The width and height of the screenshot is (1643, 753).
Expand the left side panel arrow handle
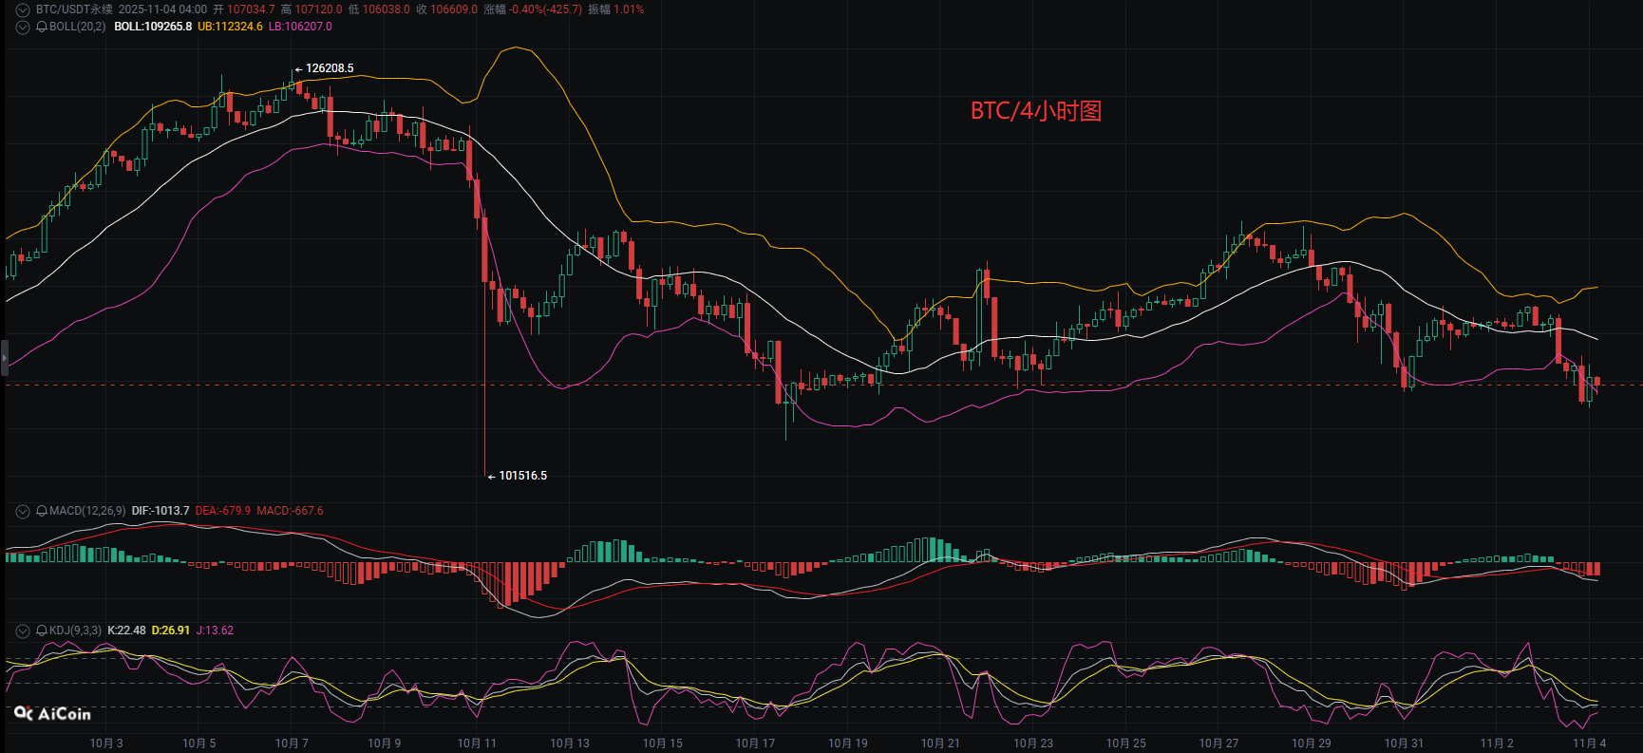pyautogui.click(x=5, y=358)
